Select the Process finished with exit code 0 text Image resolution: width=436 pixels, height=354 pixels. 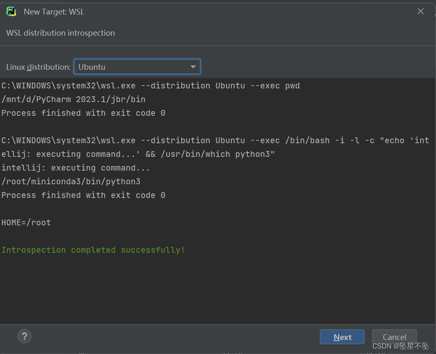click(83, 112)
